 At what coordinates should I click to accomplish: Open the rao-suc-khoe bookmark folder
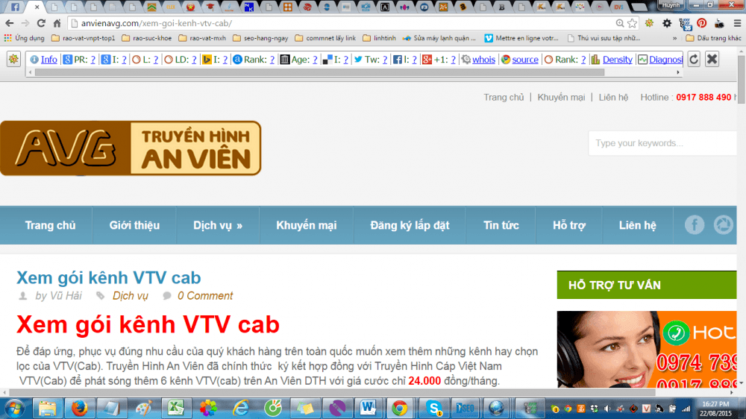pos(146,38)
